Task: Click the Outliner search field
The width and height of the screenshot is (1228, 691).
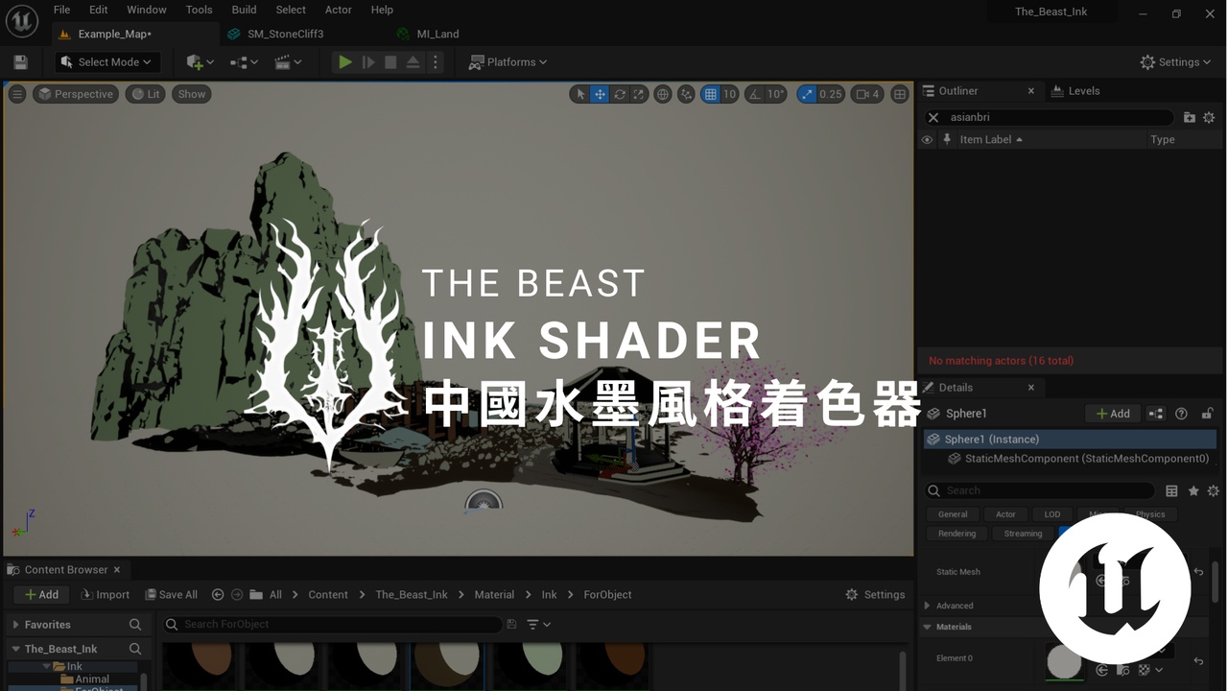Action: 1050,117
